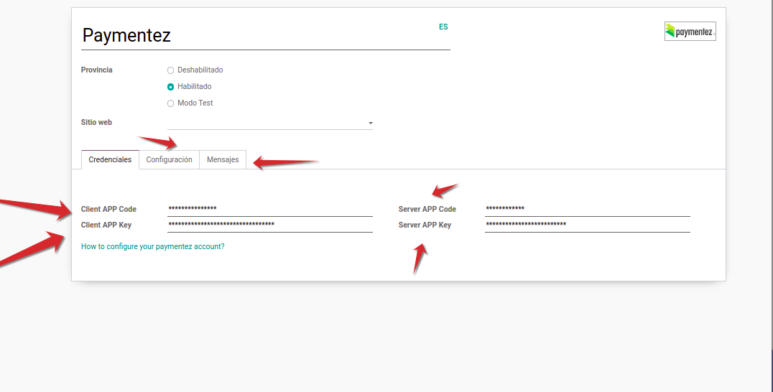Expand the Sitio web dropdown arrow
The image size is (773, 392).
[x=370, y=123]
